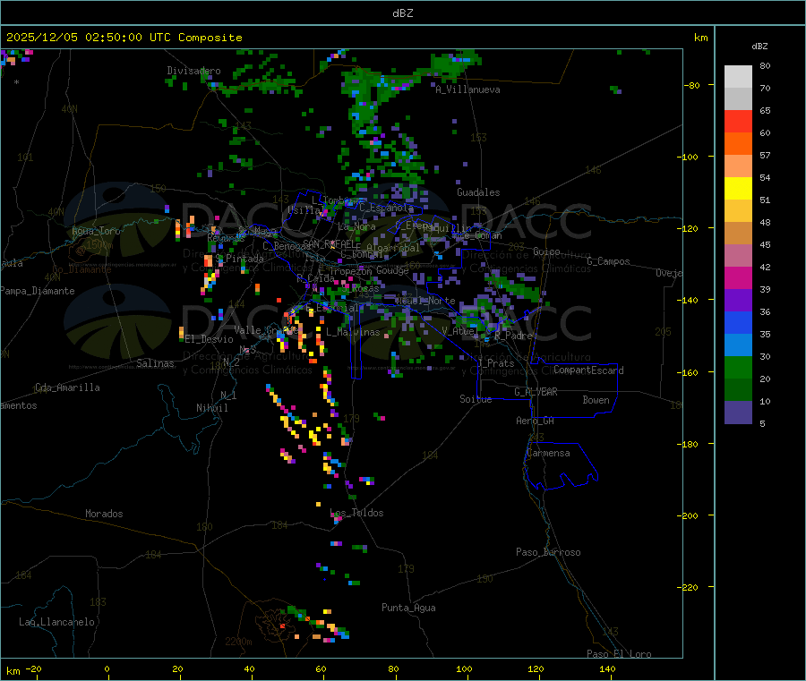This screenshot has height=681, width=806.
Task: Click the Guico label
Action: [x=546, y=251]
